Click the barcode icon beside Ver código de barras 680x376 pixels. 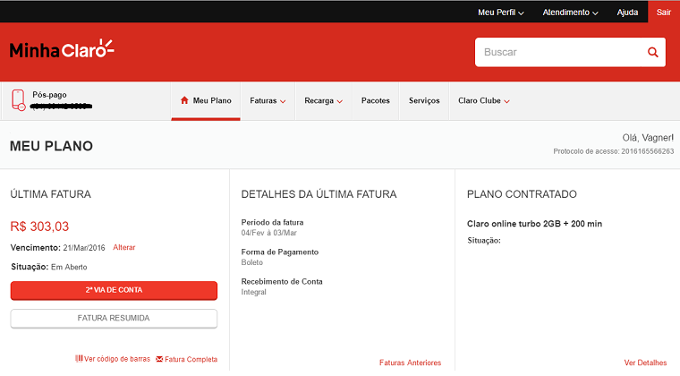pyautogui.click(x=79, y=359)
